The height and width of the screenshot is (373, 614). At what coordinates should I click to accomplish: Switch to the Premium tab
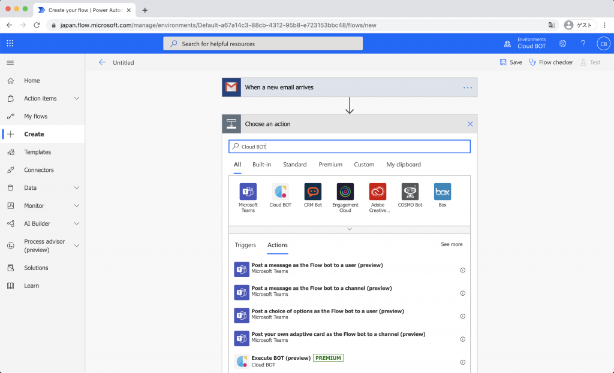tap(330, 165)
